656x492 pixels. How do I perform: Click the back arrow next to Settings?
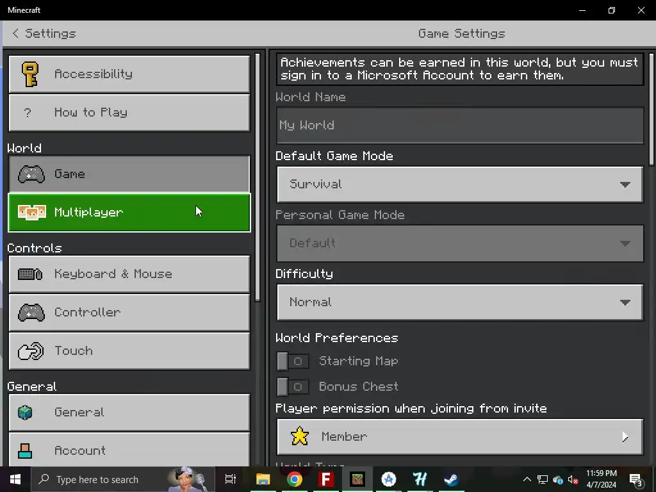(15, 33)
